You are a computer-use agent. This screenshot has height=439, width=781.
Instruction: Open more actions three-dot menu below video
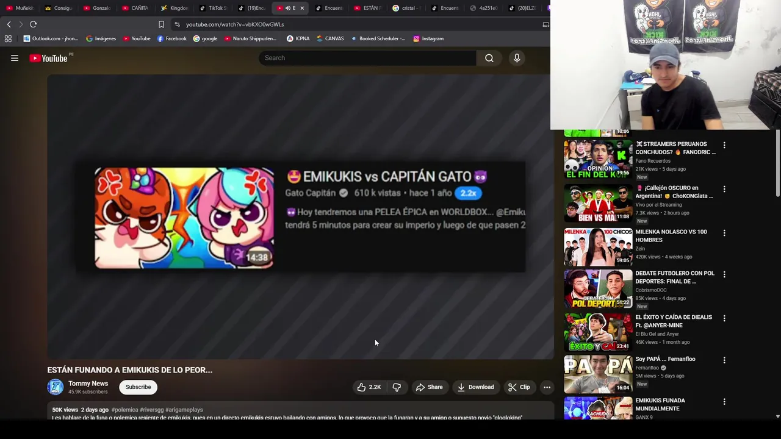547,387
